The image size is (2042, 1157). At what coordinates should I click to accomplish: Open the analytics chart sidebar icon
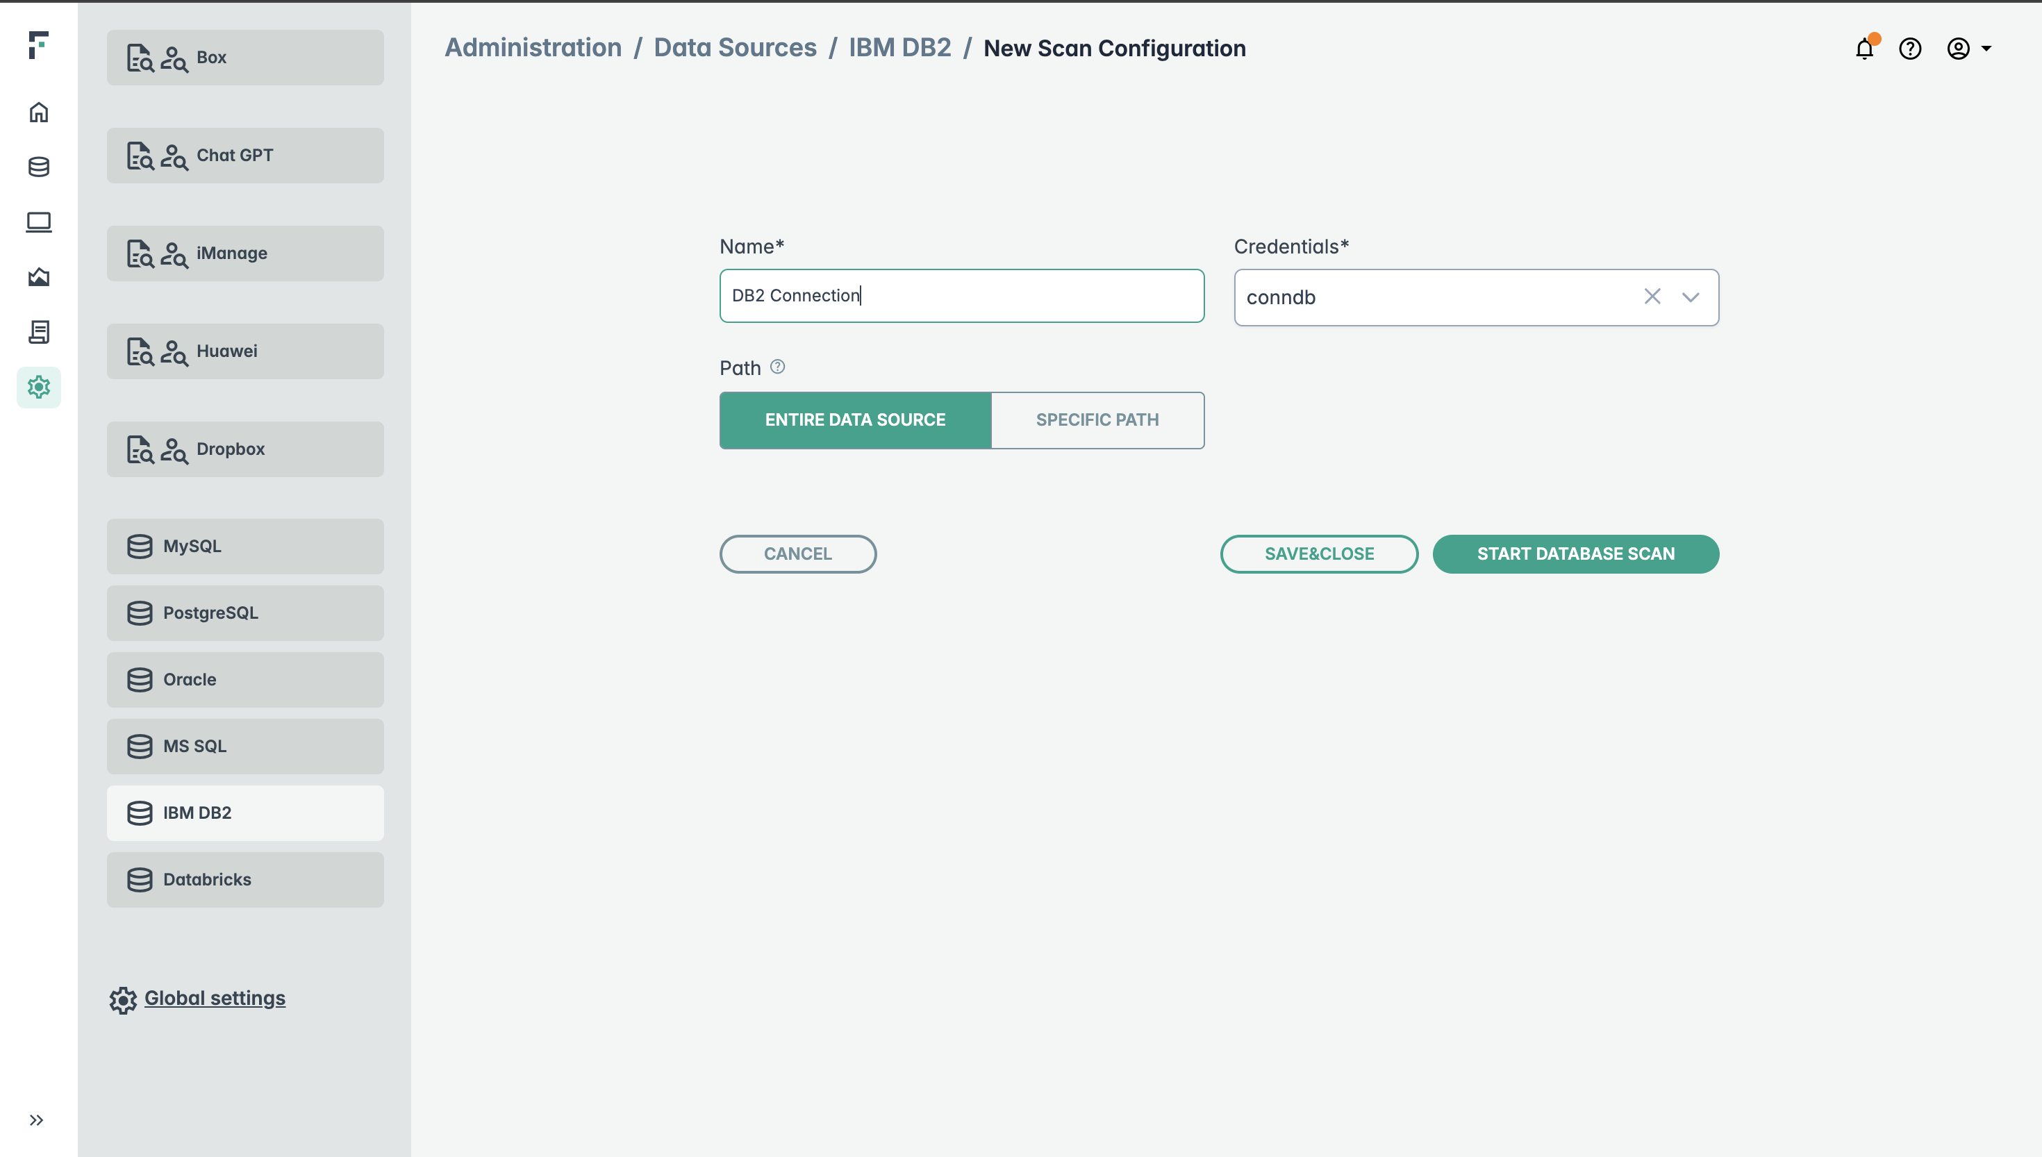38,276
